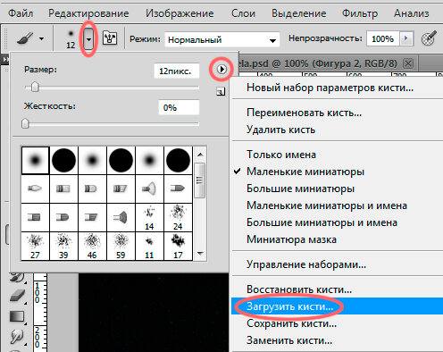Image resolution: width=443 pixels, height=352 pixels.
Task: Open the Редактирование menu
Action: pos(88,13)
